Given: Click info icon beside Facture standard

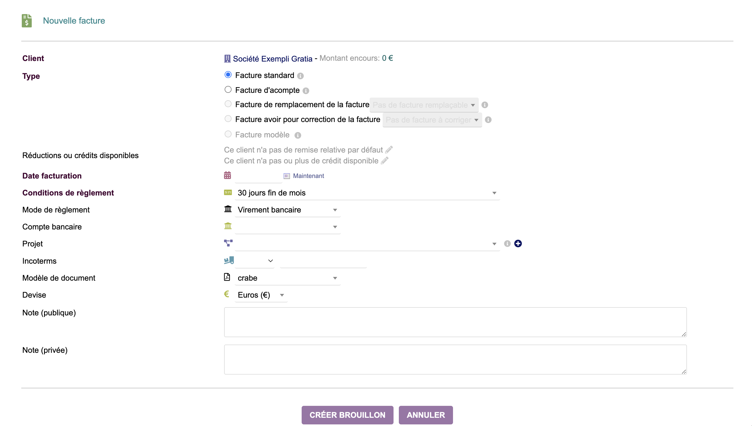Looking at the screenshot, I should 300,76.
